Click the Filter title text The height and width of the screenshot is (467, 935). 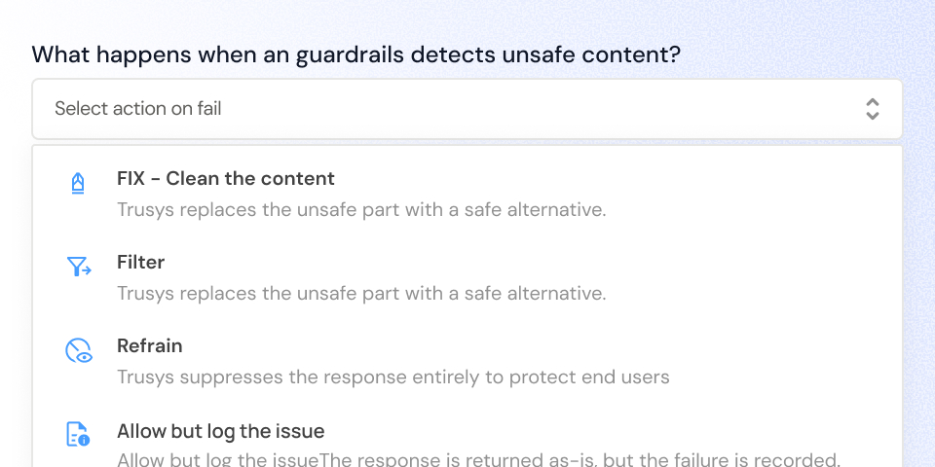(140, 262)
